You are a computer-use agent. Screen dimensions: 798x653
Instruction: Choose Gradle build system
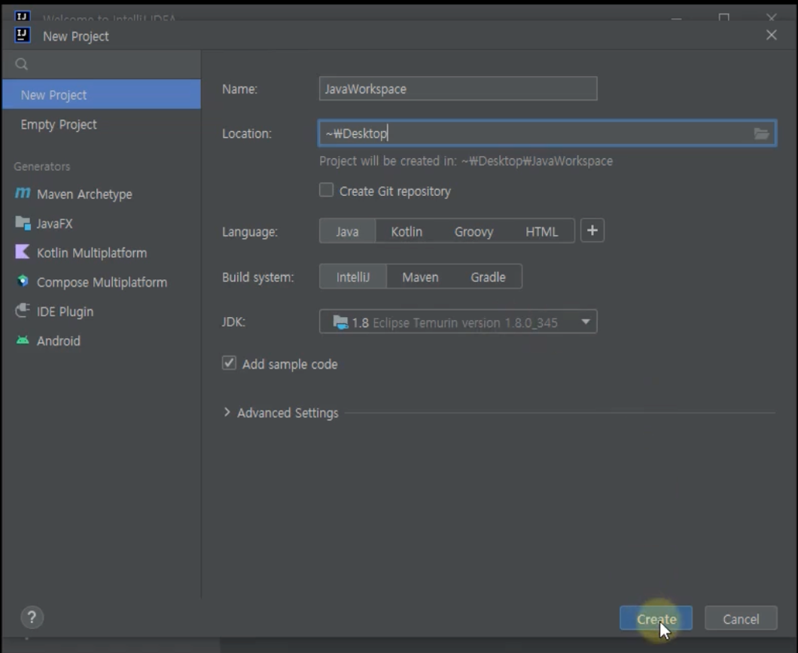click(488, 277)
